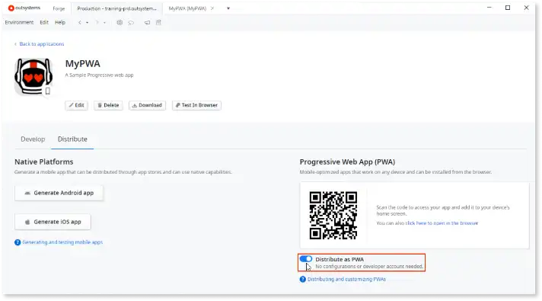Go forward with the right arrow
This screenshot has height=301, width=542.
coord(97,23)
